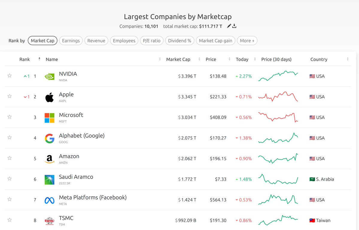Image resolution: width=359 pixels, height=230 pixels.
Task: Rank companies by Market Cap gain
Action: click(x=216, y=41)
